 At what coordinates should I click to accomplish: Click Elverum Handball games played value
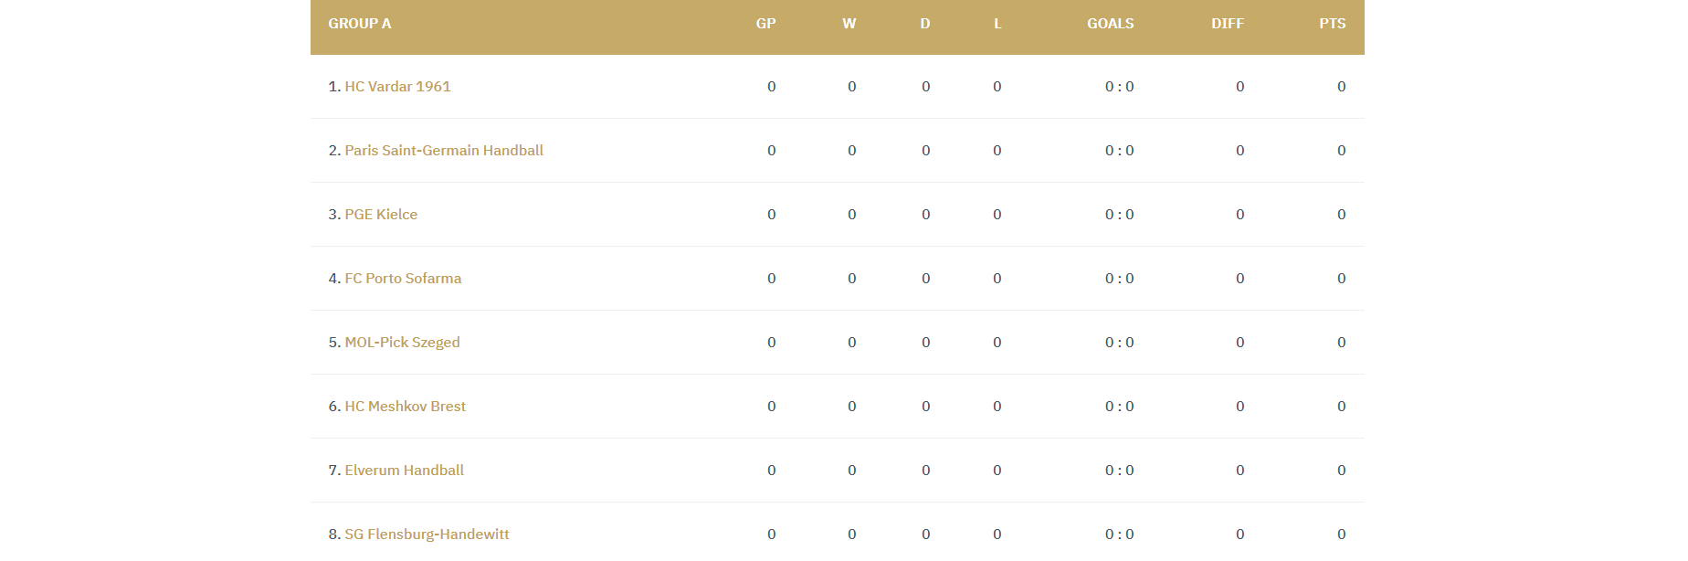772,471
